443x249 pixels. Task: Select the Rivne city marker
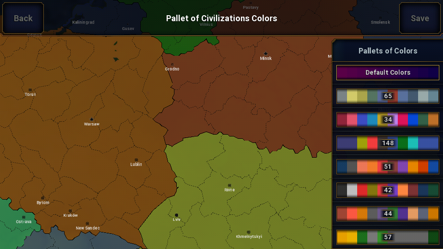229,185
